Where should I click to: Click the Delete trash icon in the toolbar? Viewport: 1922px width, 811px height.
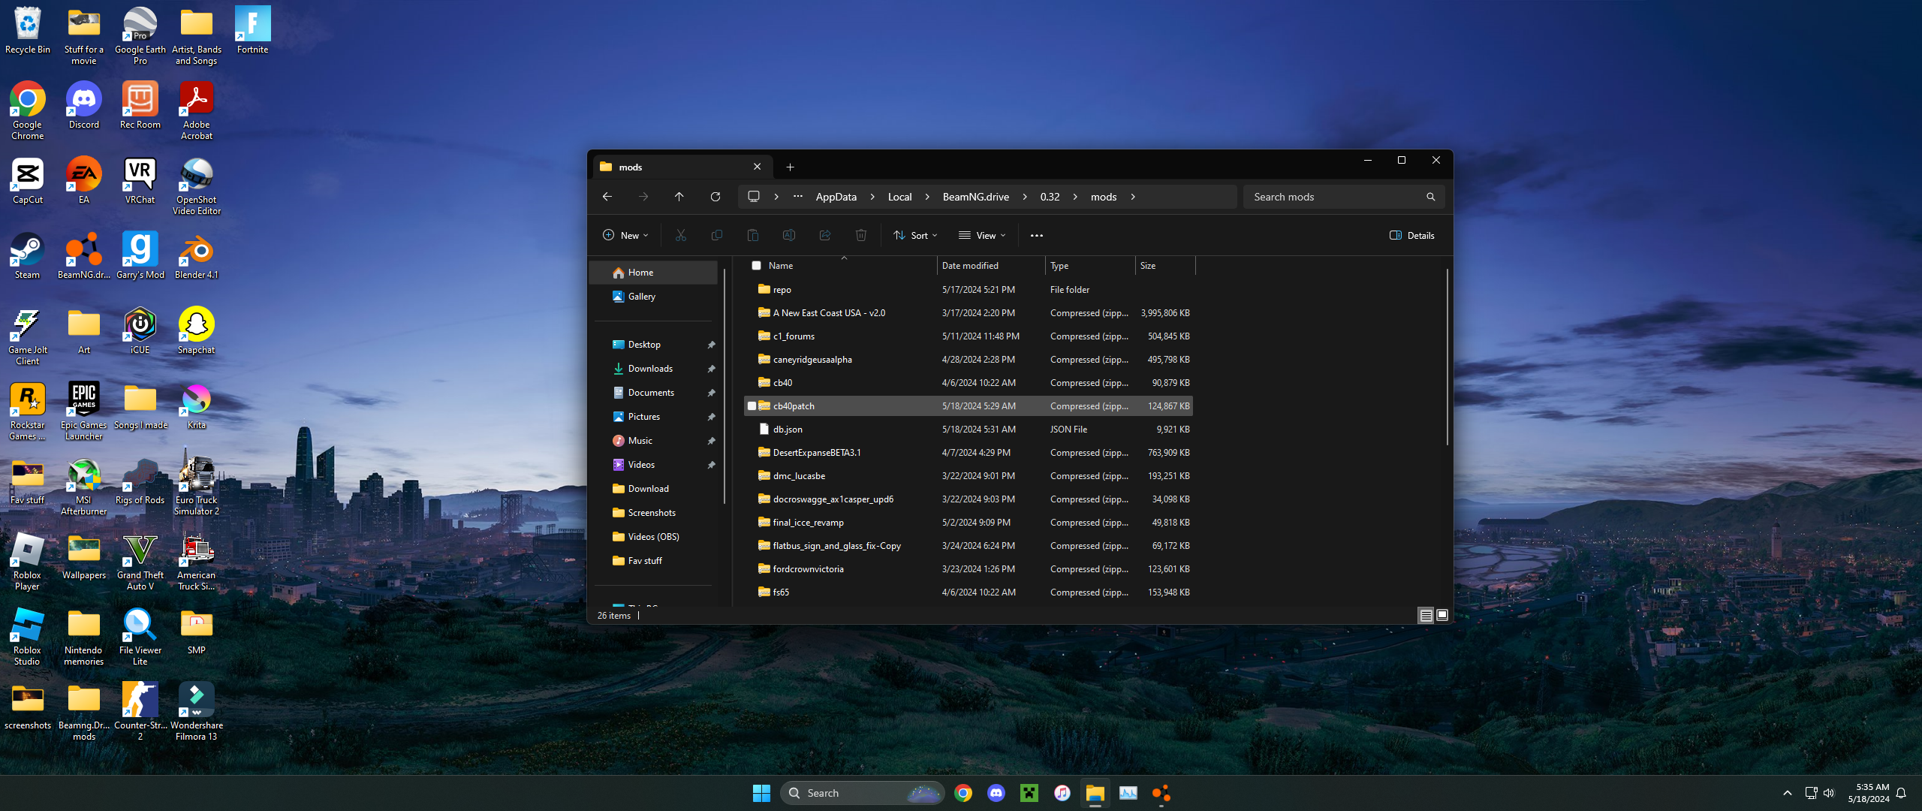pos(860,235)
